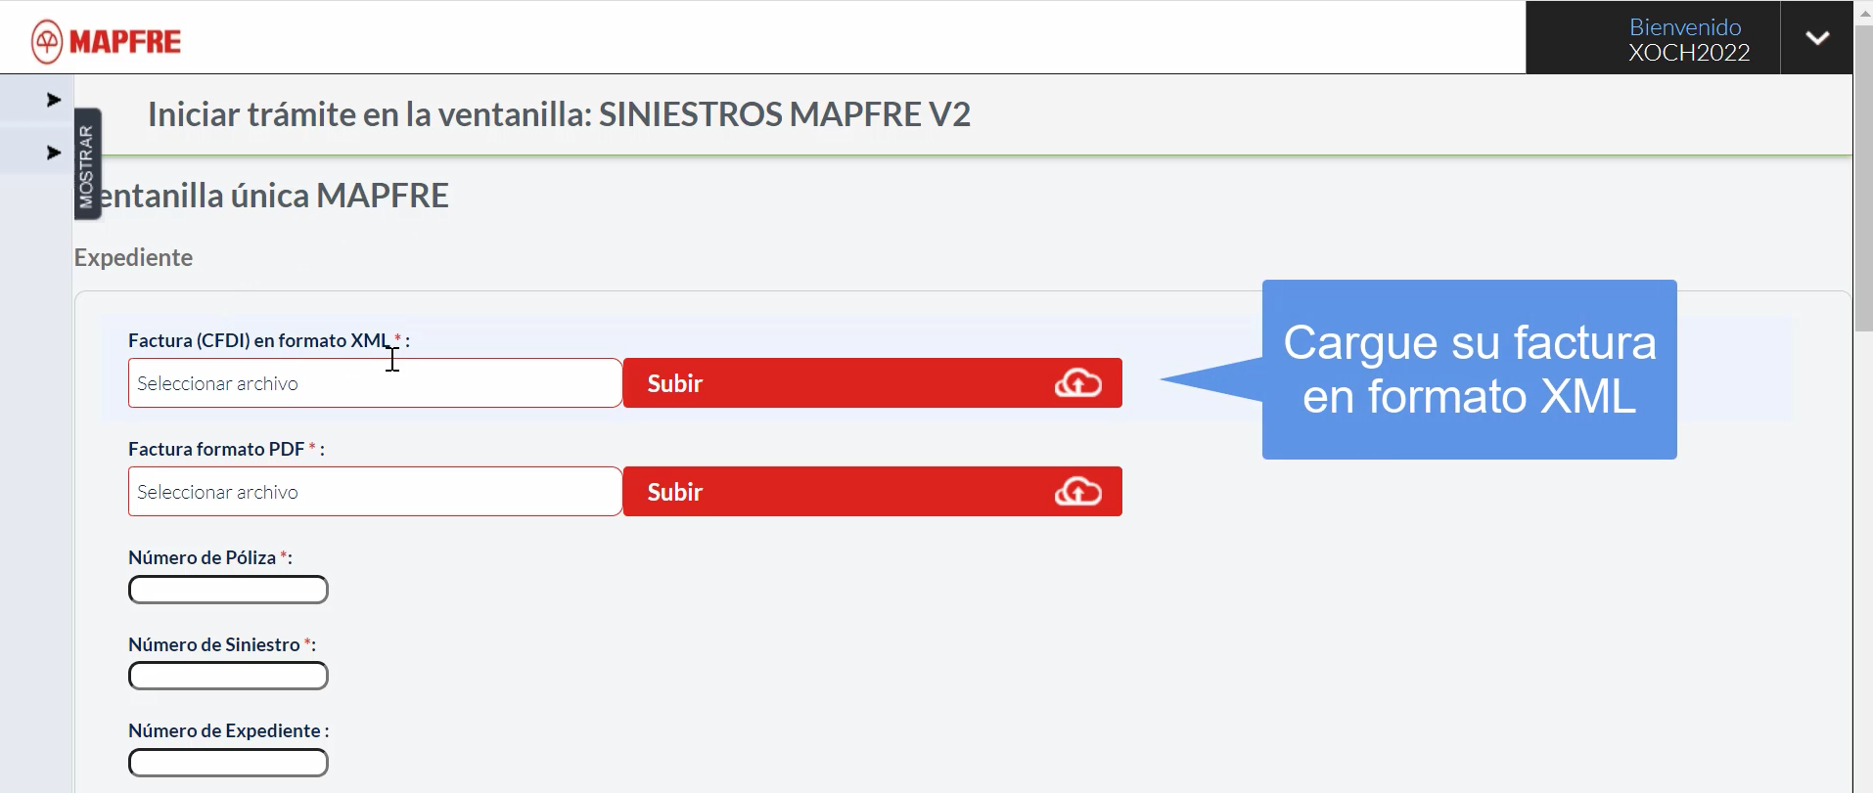
Task: Select file field for XML invoice
Action: 375,383
